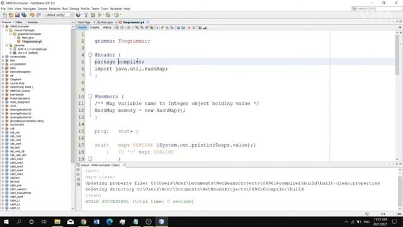The height and width of the screenshot is (227, 403).
Task: Open the default config dropdown
Action: 59,15
